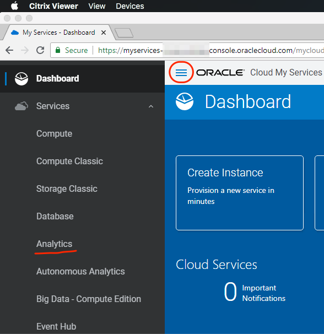Open the Citrix Viewer menu
The height and width of the screenshot is (334, 324).
[53, 6]
